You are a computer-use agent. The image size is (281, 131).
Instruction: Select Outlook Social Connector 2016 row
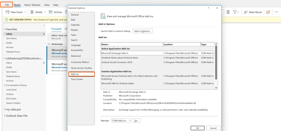158,62
